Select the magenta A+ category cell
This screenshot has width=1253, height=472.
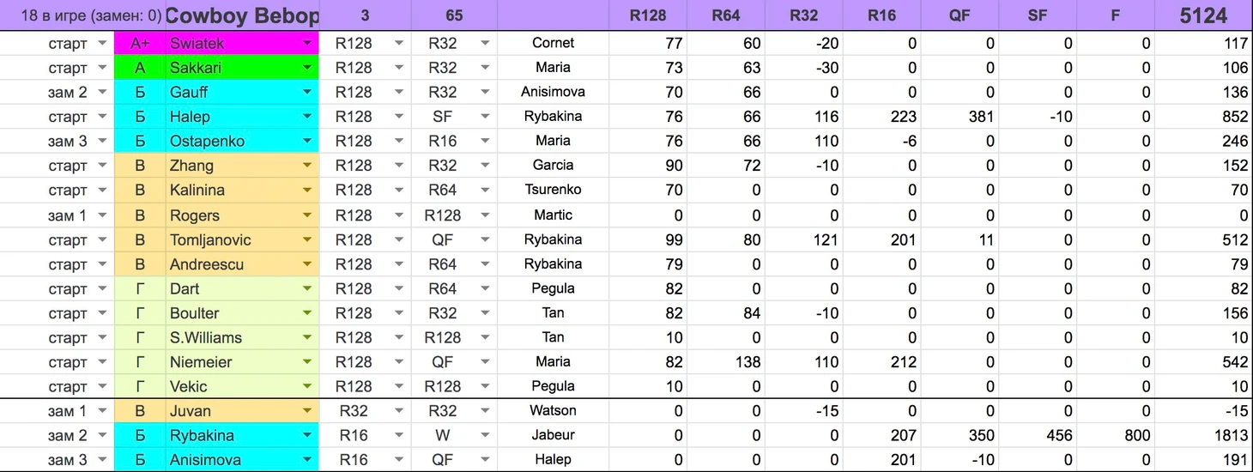[139, 43]
